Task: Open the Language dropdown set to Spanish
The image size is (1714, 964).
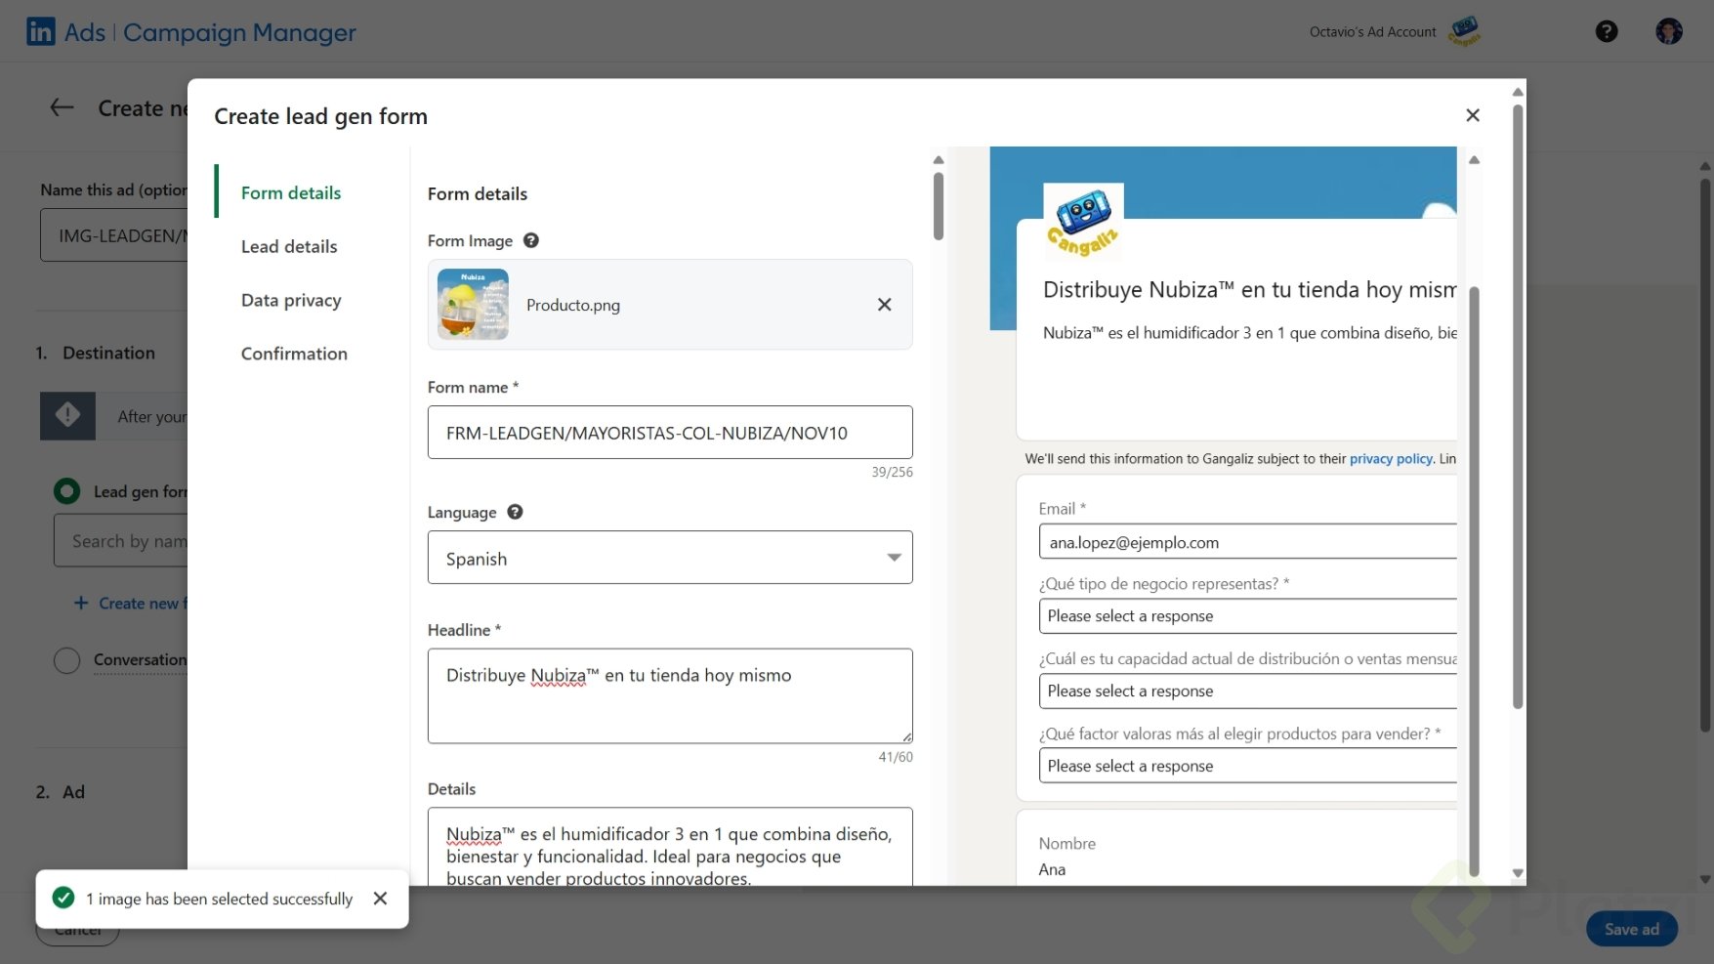Action: point(670,558)
